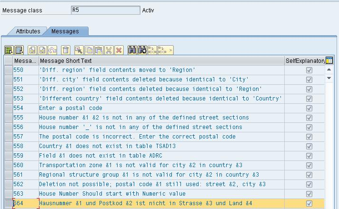Click message number 560 cell
Screen dimensions: 339x209
[26, 165]
